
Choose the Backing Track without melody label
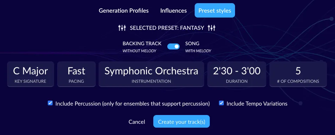pyautogui.click(x=142, y=47)
